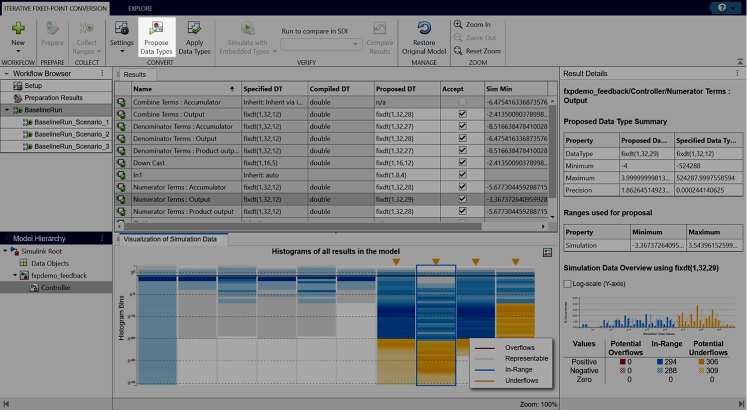This screenshot has height=410, width=747.
Task: Collapse the BaselineRun tree node
Action: 7,110
